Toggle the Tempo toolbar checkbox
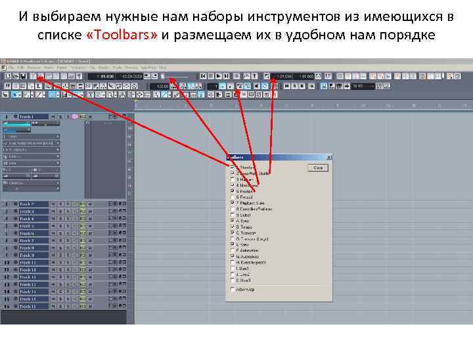Image resolution: width=473 pixels, height=354 pixels. [x=233, y=227]
